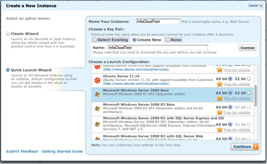Image resolution: width=267 pixels, height=164 pixels.
Task: Select 64 bit for Windows Server 2008 R2 Base
Action: pyautogui.click(x=230, y=107)
